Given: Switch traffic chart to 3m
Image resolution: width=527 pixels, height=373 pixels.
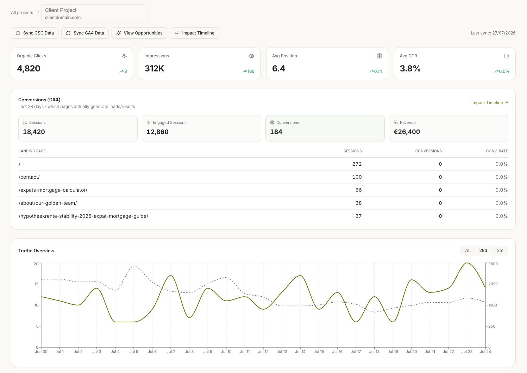Looking at the screenshot, I should pyautogui.click(x=500, y=251).
